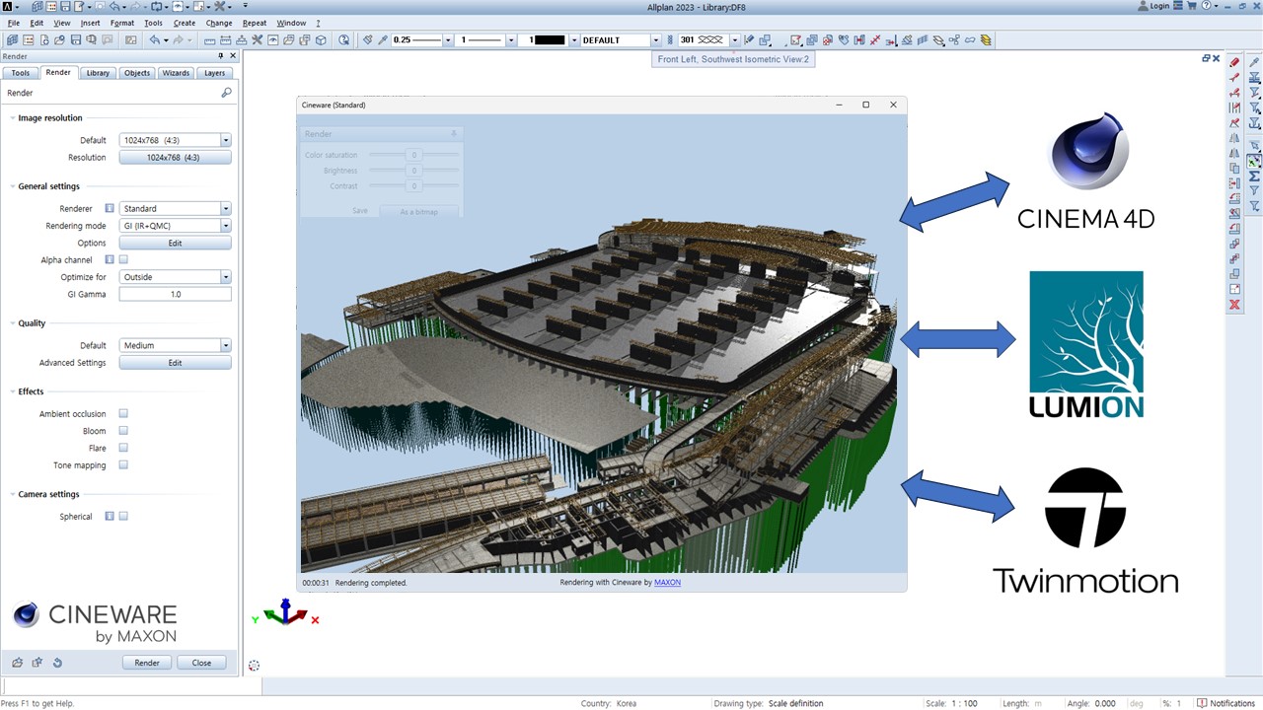This screenshot has width=1263, height=710.
Task: Open the shopping cart icon
Action: click(1190, 6)
